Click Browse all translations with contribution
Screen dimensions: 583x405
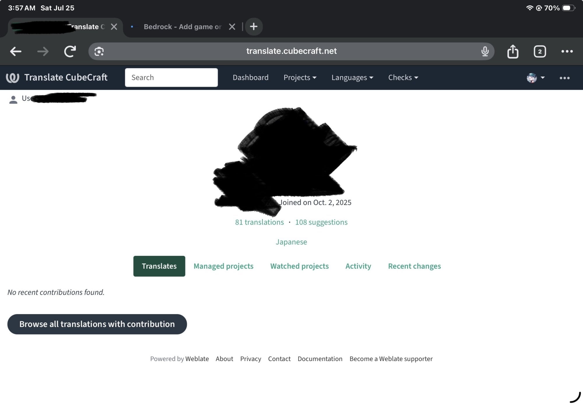click(x=97, y=324)
